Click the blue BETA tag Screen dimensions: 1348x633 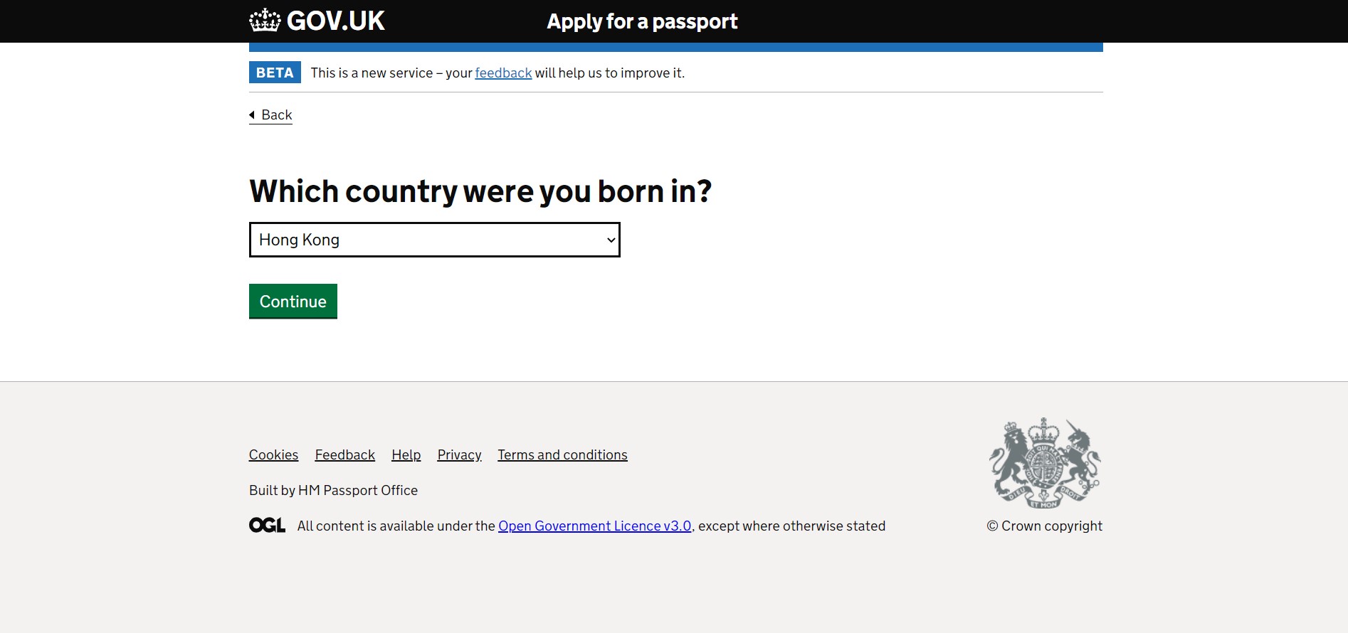275,73
